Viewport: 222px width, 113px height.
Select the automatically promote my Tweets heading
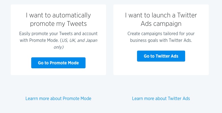58,19
